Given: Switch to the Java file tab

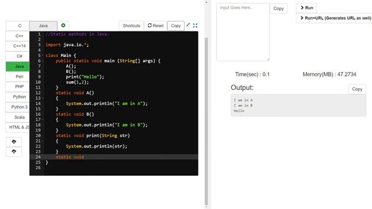Looking at the screenshot, I should pyautogui.click(x=43, y=26).
